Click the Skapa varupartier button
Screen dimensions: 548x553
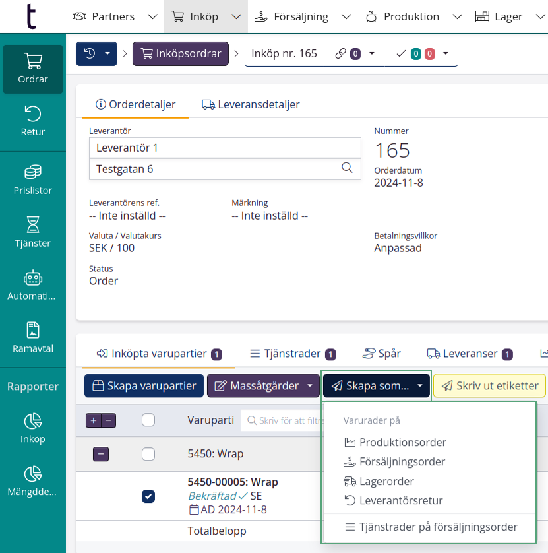pos(144,386)
